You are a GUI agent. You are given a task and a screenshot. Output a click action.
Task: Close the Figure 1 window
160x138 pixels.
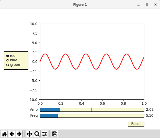[x=155, y=5]
